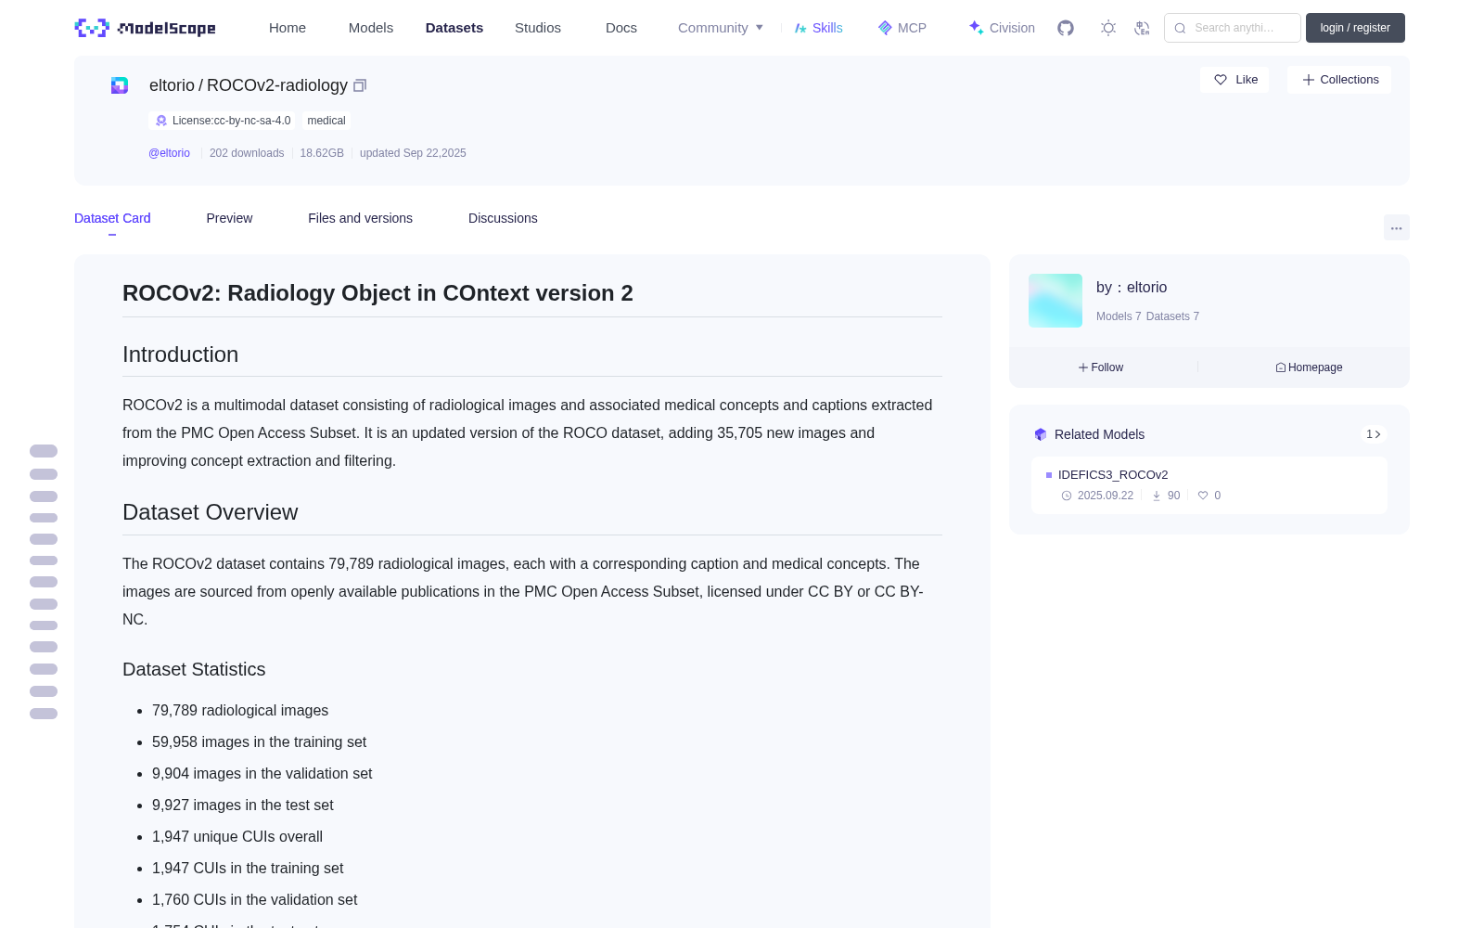Viewport: 1484px width, 928px height.
Task: Click the download count icon for IDEFICS3_ROCOv2
Action: [x=1157, y=496]
